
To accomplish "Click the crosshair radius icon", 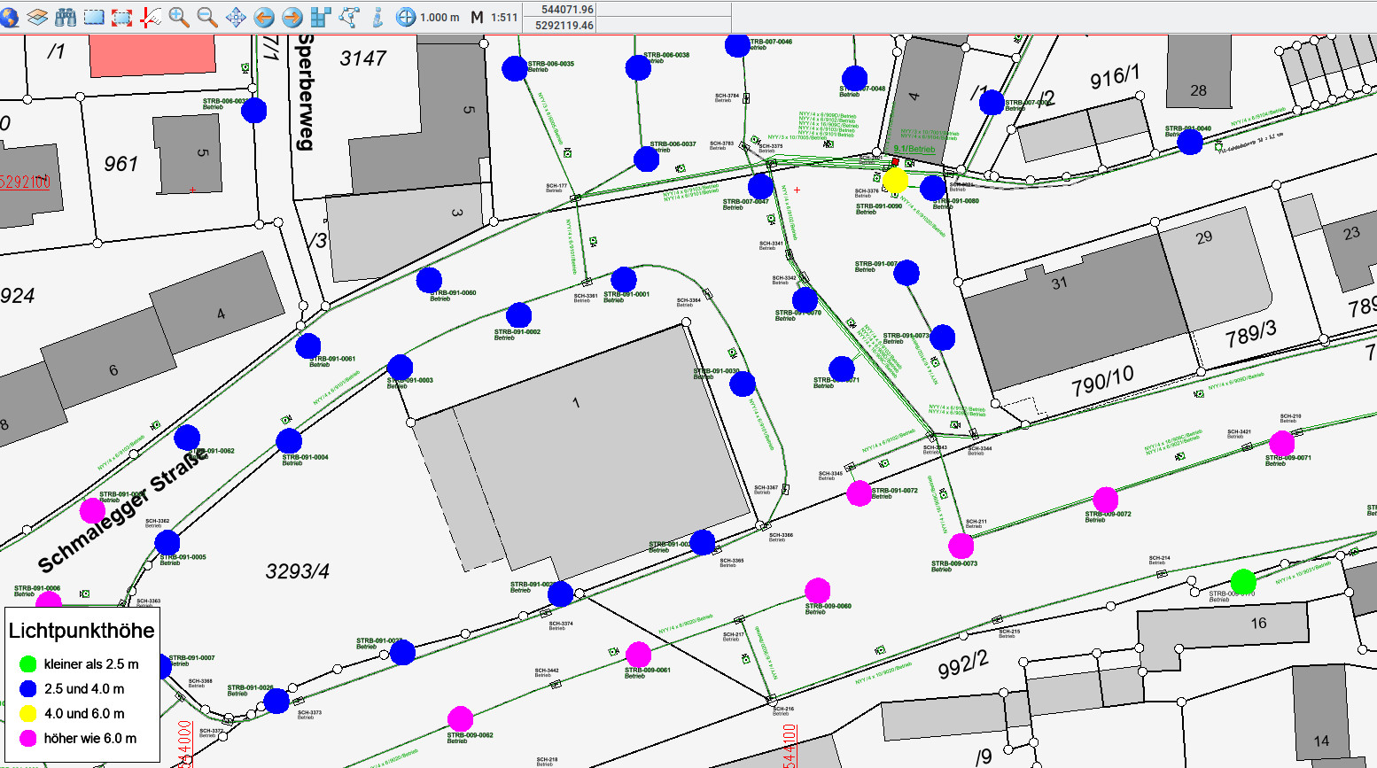I will click(x=406, y=17).
